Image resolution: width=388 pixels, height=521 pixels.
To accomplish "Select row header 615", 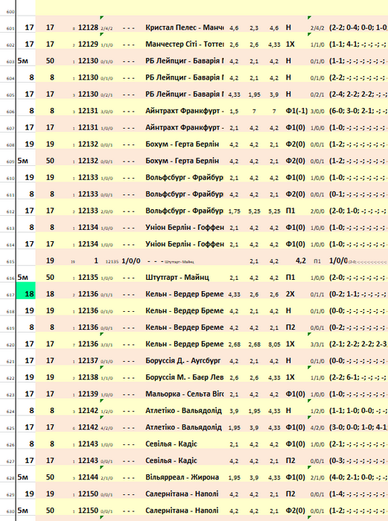I will pos(10,262).
